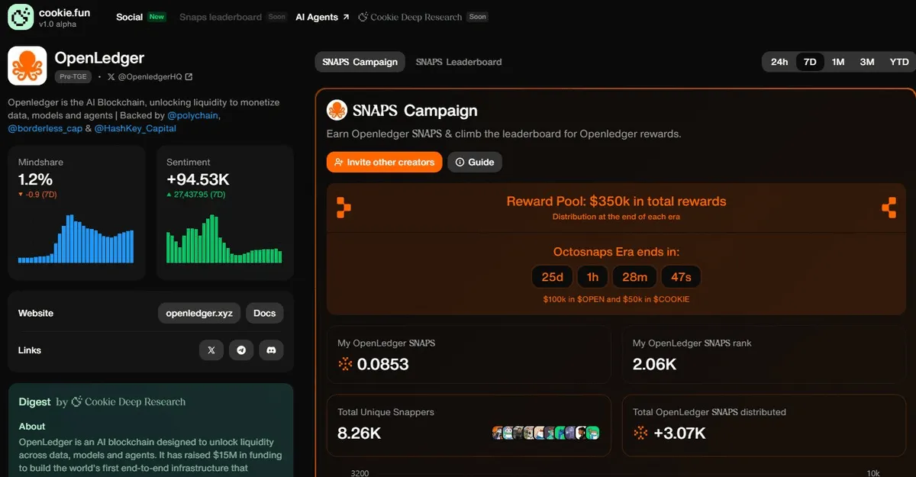The image size is (916, 477).
Task: Click the 25d countdown box
Action: click(x=553, y=277)
